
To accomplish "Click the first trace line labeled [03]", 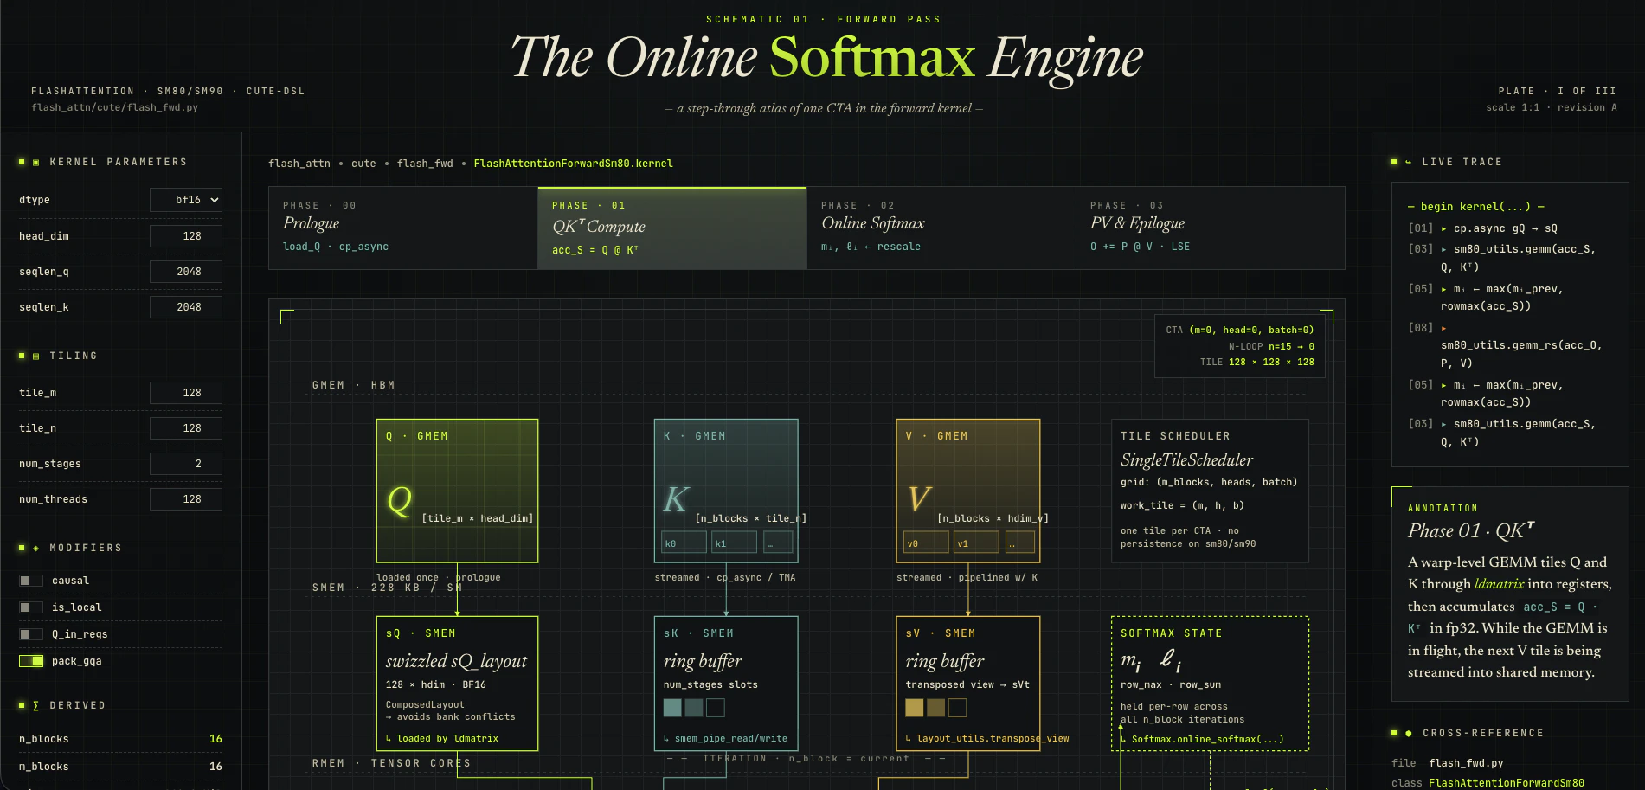I will click(x=1510, y=258).
